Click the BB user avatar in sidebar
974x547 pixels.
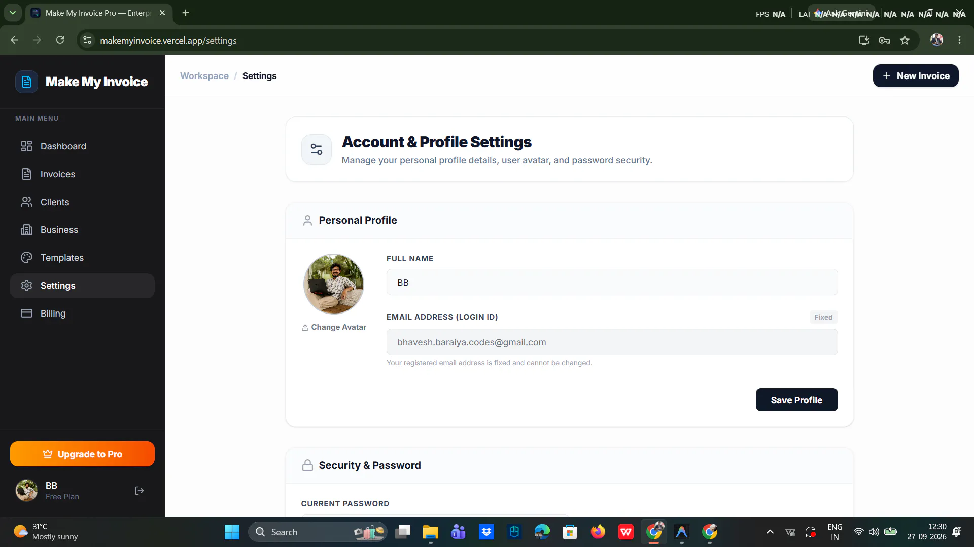[x=26, y=491]
